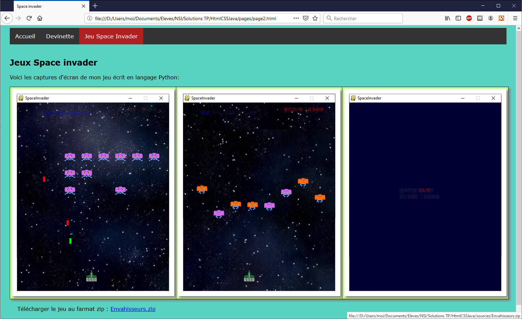Select the Jeu Space Invader nav item

click(x=111, y=36)
